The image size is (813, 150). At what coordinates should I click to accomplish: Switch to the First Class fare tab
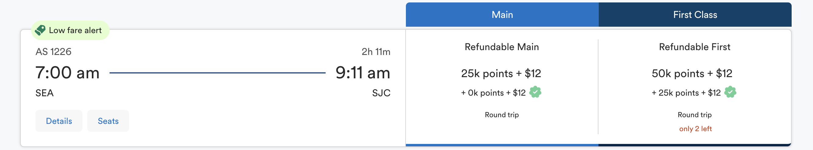(x=695, y=15)
